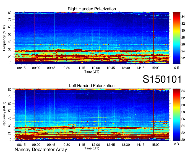Click the 13:30 tick under Right Handed plot

click(126, 68)
